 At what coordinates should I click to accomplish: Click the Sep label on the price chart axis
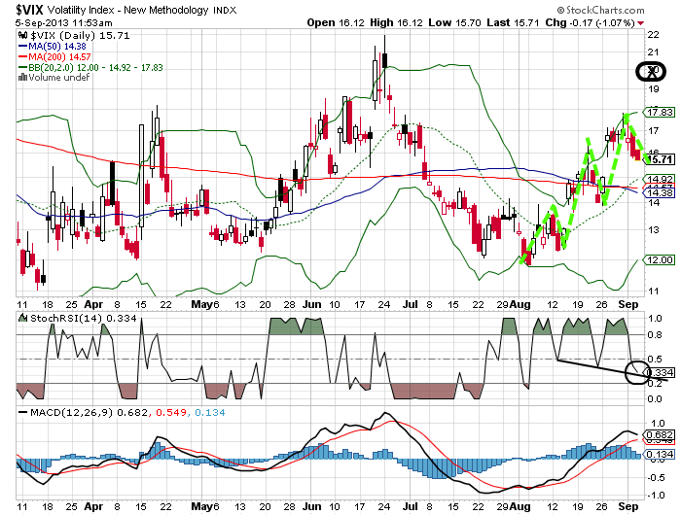628,304
